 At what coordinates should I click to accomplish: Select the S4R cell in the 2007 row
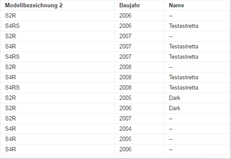[11, 47]
